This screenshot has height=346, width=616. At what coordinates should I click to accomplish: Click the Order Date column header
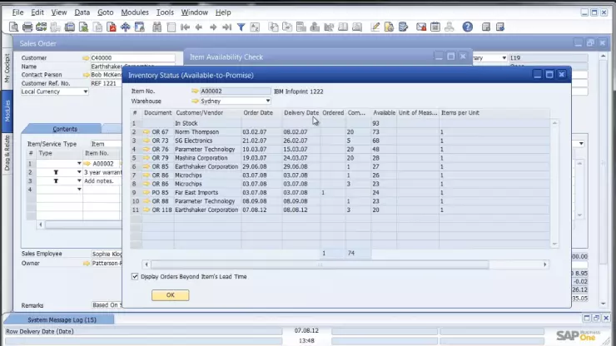coord(258,113)
